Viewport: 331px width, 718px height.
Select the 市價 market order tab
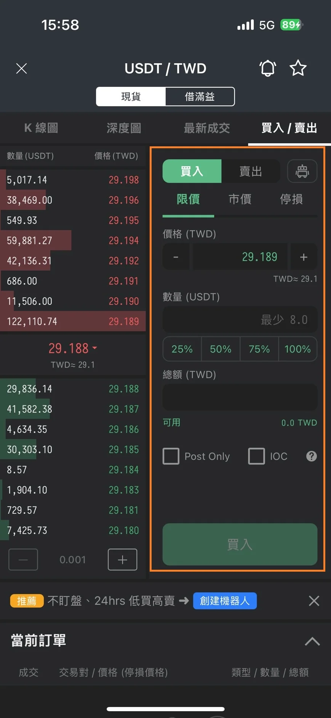240,199
